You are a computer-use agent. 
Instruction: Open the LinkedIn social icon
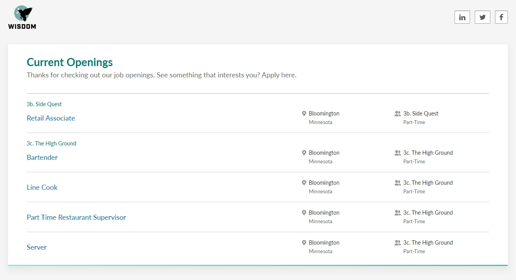point(462,17)
